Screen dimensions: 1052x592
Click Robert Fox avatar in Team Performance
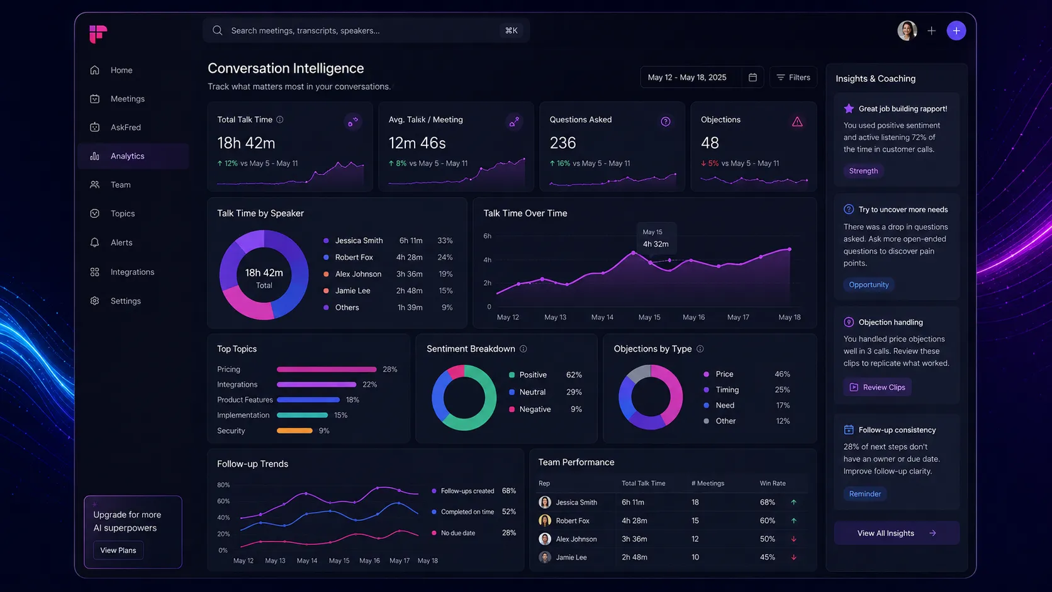[545, 520]
